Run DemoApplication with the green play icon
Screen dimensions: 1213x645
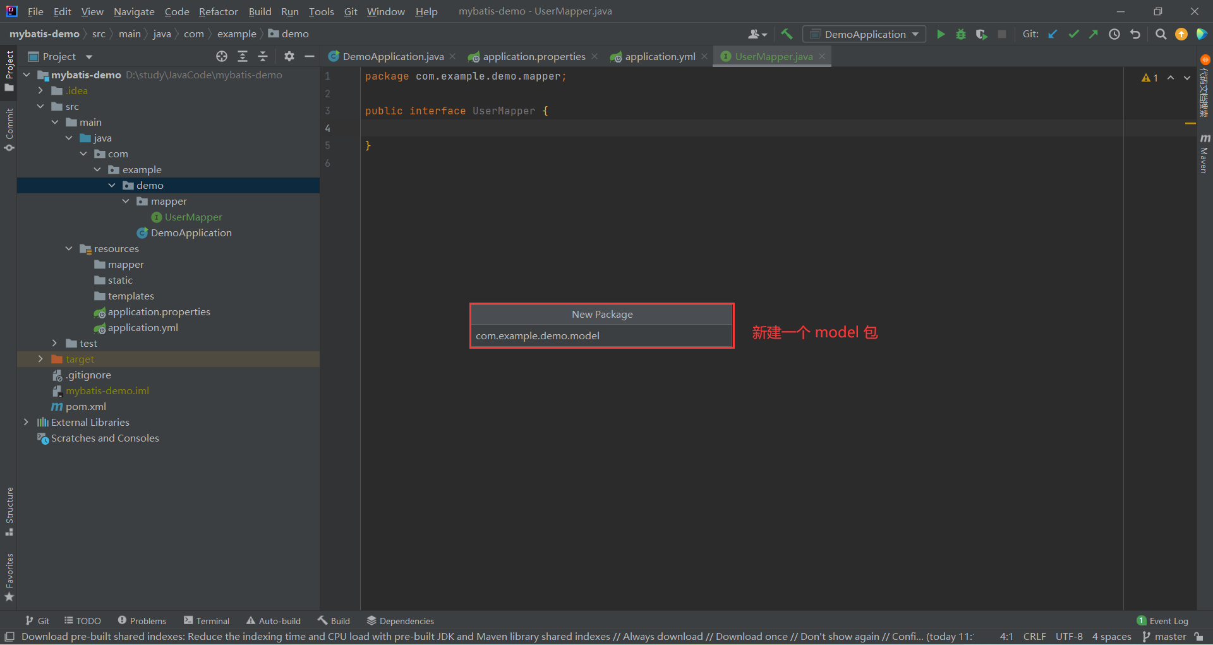pyautogui.click(x=941, y=34)
